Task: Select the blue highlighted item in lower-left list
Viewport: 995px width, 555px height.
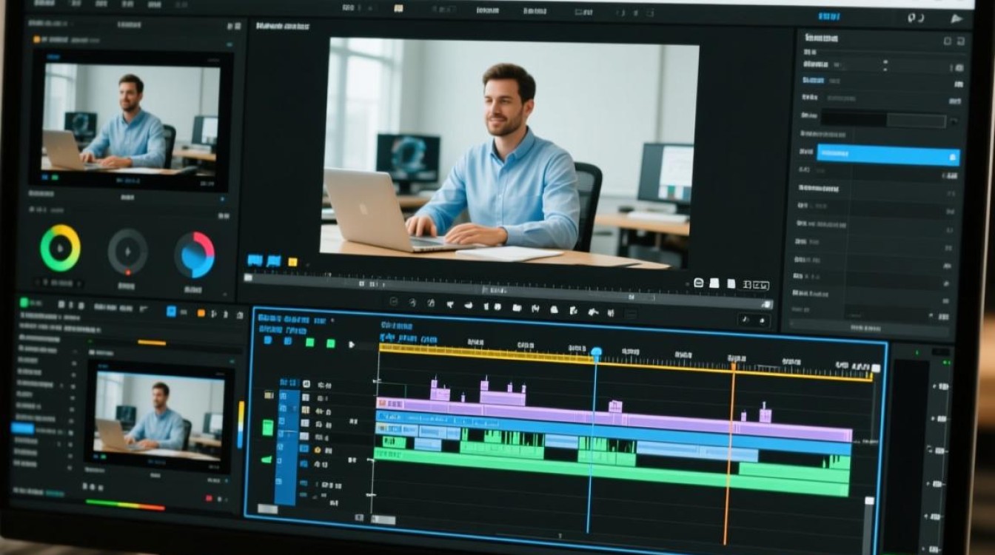Action: (x=22, y=428)
